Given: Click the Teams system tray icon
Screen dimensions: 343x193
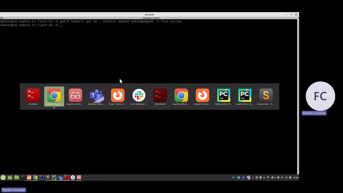Looking at the screenshot, I should tap(244, 177).
